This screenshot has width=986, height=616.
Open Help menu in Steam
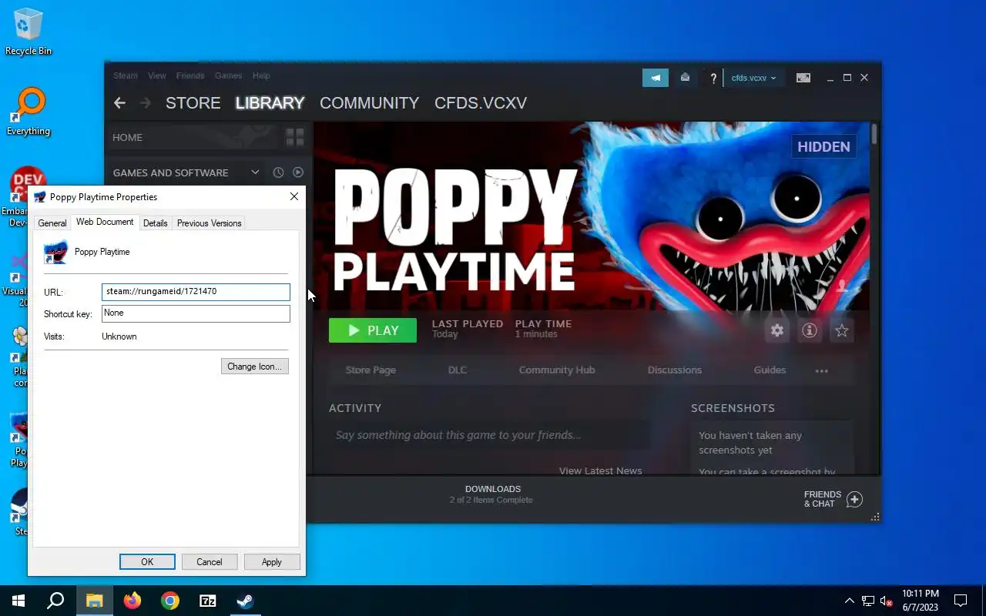261,75
